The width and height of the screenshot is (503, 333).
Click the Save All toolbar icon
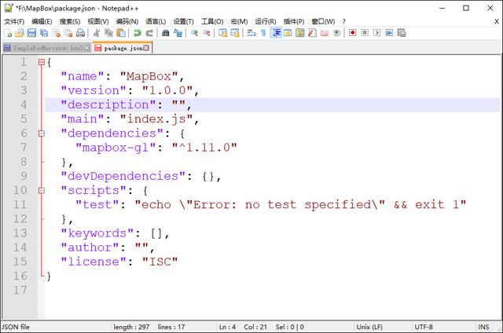(44, 33)
